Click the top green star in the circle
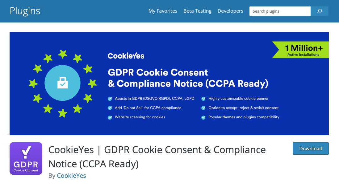This screenshot has height=187, width=339. (63, 54)
